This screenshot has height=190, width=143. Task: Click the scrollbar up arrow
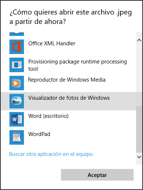pyautogui.click(x=139, y=40)
